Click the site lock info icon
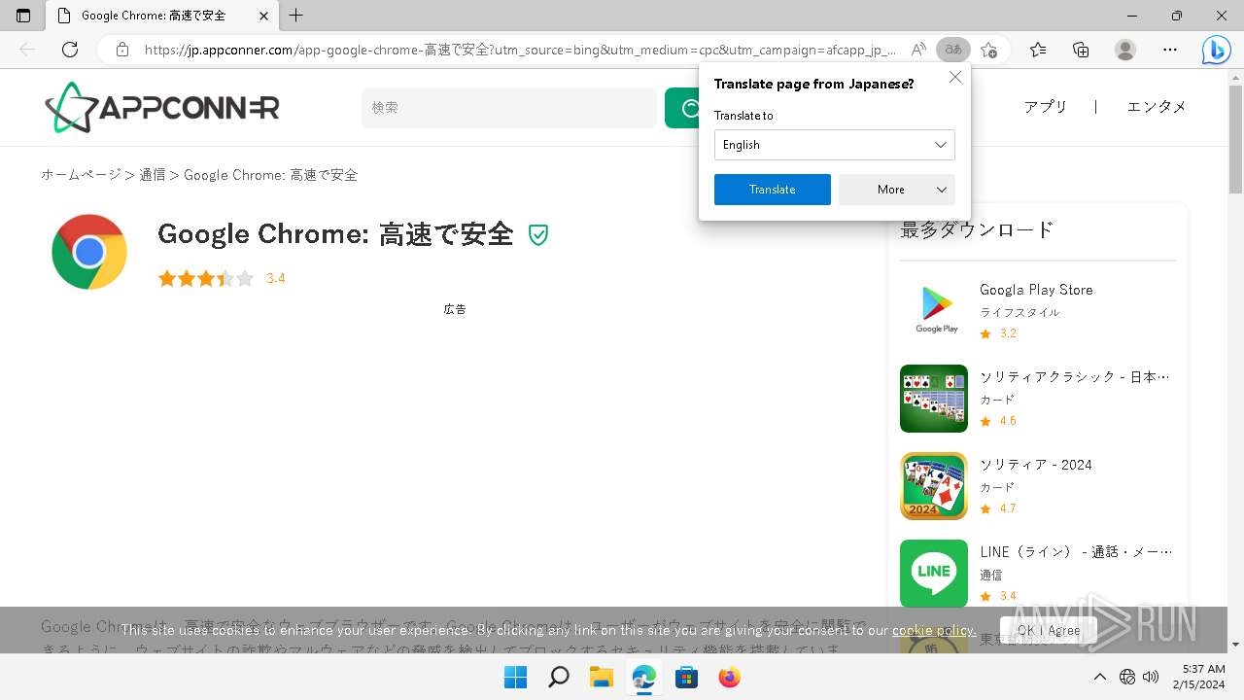The image size is (1244, 700). click(122, 50)
